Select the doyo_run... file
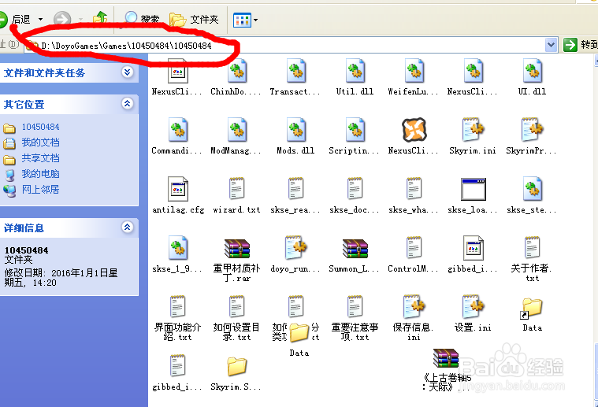 295,254
